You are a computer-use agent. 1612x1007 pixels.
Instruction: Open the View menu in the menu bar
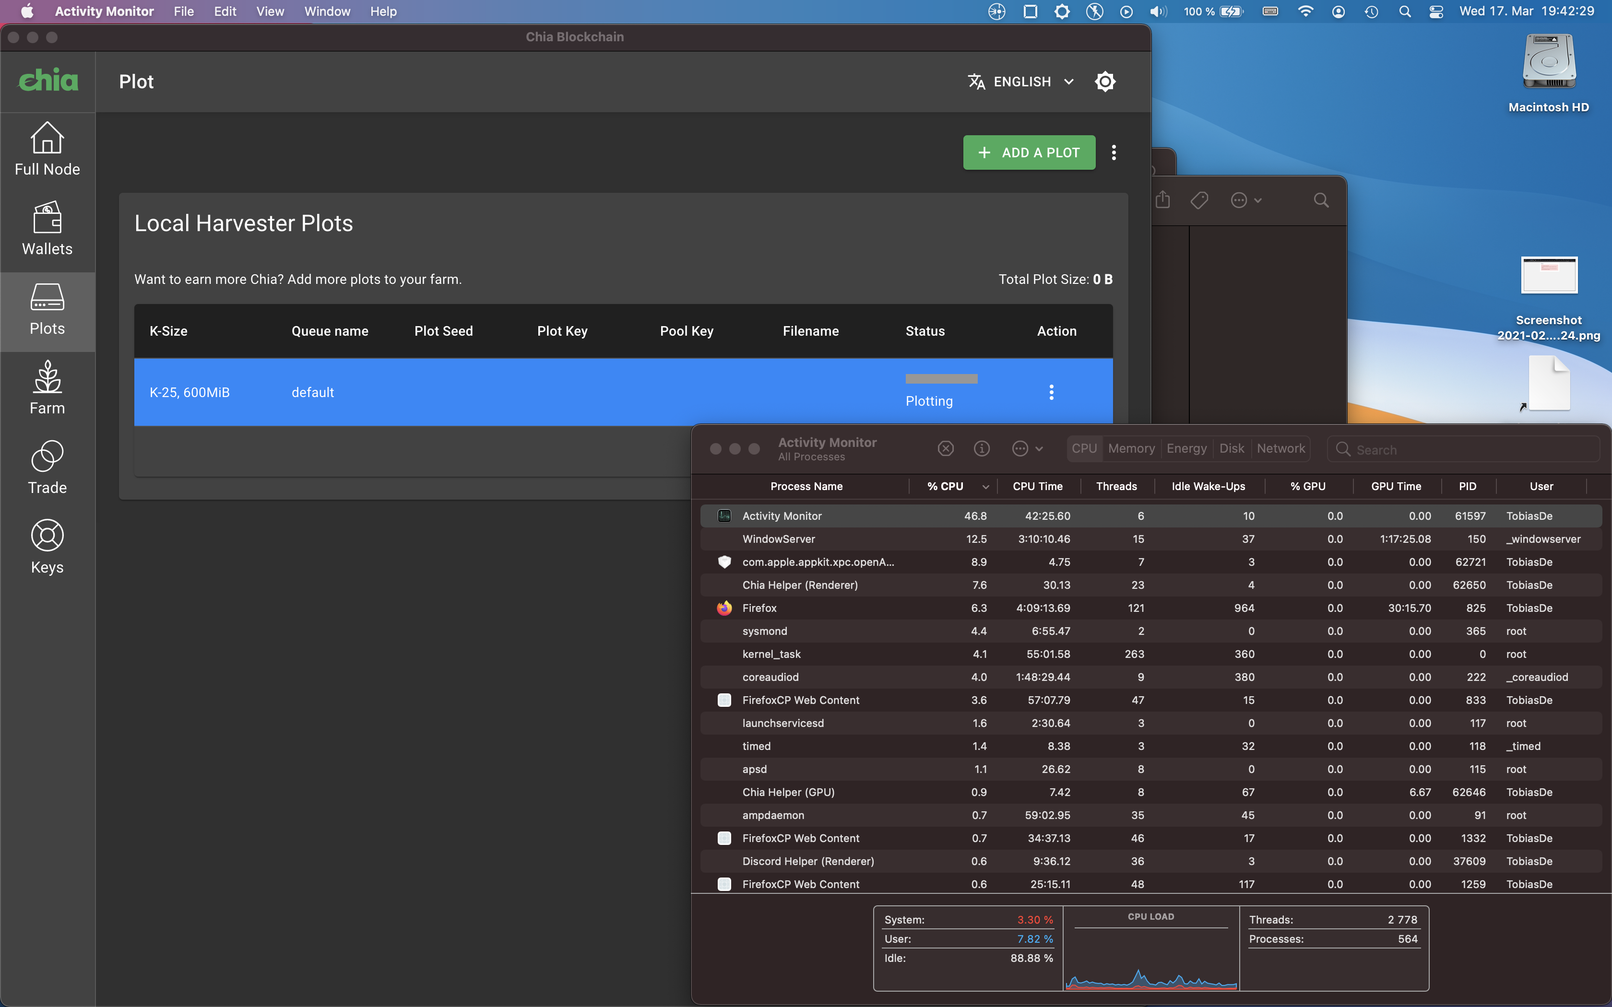[x=270, y=12]
